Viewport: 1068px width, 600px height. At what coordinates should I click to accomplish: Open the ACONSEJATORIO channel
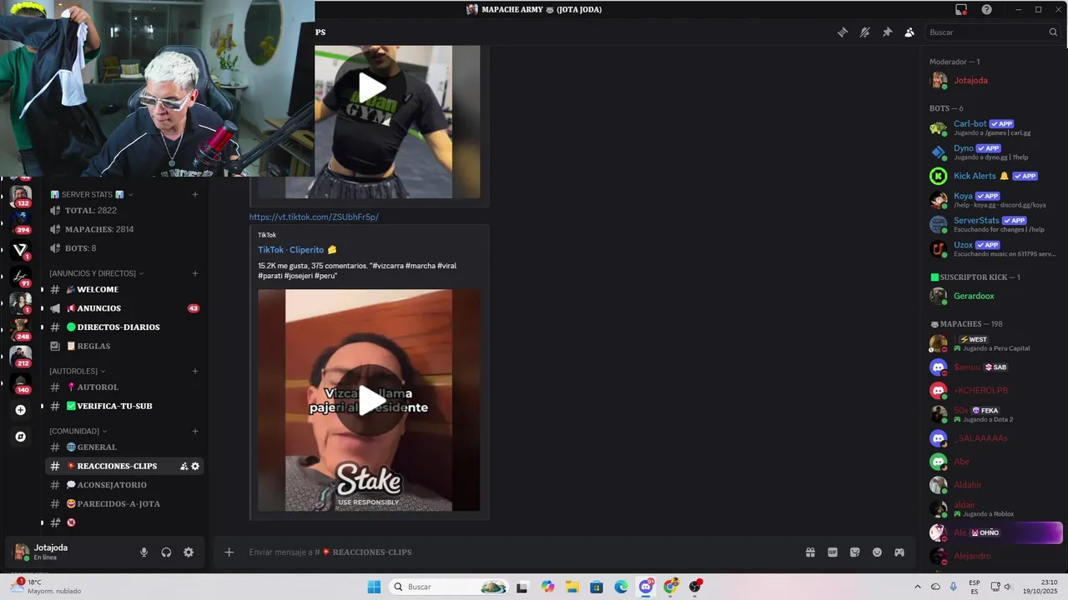pyautogui.click(x=124, y=485)
